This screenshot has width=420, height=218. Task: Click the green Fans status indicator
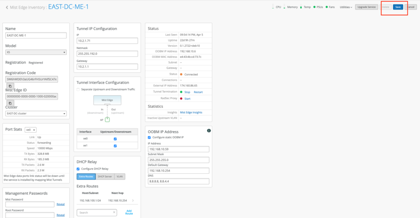click(x=326, y=7)
